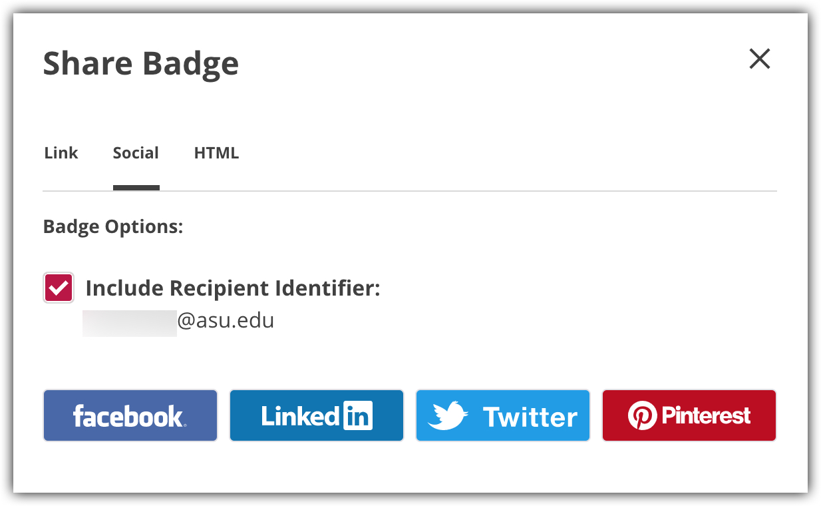Open the HTML tab
Screen dimensions: 821x506
(x=216, y=153)
